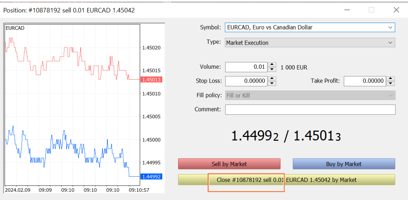Increase Take Profit with the up arrow
Image resolution: width=408 pixels, height=200 pixels.
[x=391, y=79]
